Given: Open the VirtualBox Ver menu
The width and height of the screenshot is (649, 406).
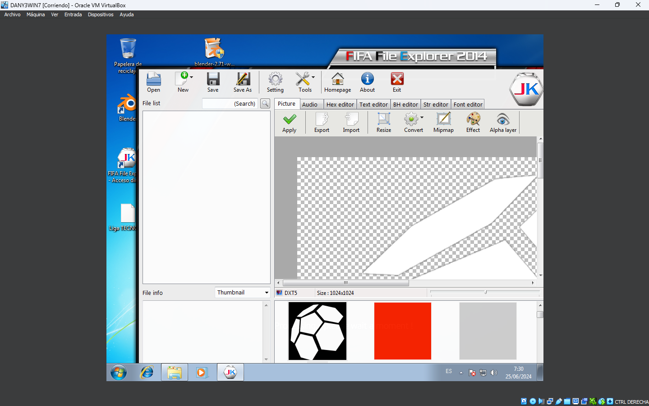Looking at the screenshot, I should click(55, 14).
